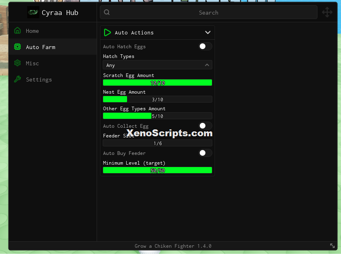Click the green play icon in Auto Actions
The height and width of the screenshot is (266, 341).
(x=107, y=32)
